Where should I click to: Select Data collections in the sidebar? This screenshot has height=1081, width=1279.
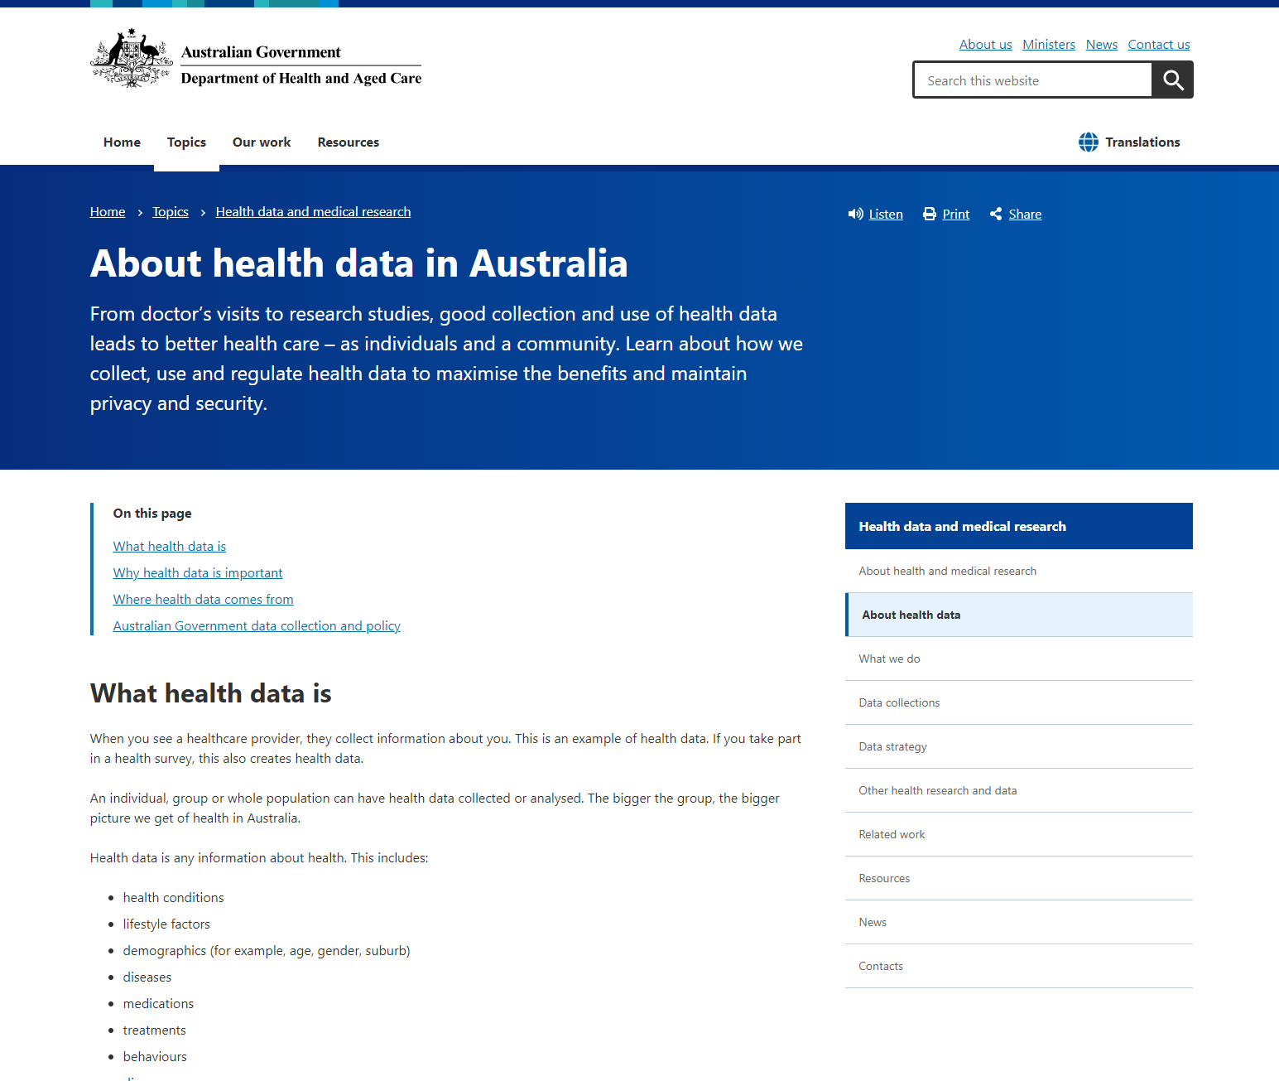[899, 702]
